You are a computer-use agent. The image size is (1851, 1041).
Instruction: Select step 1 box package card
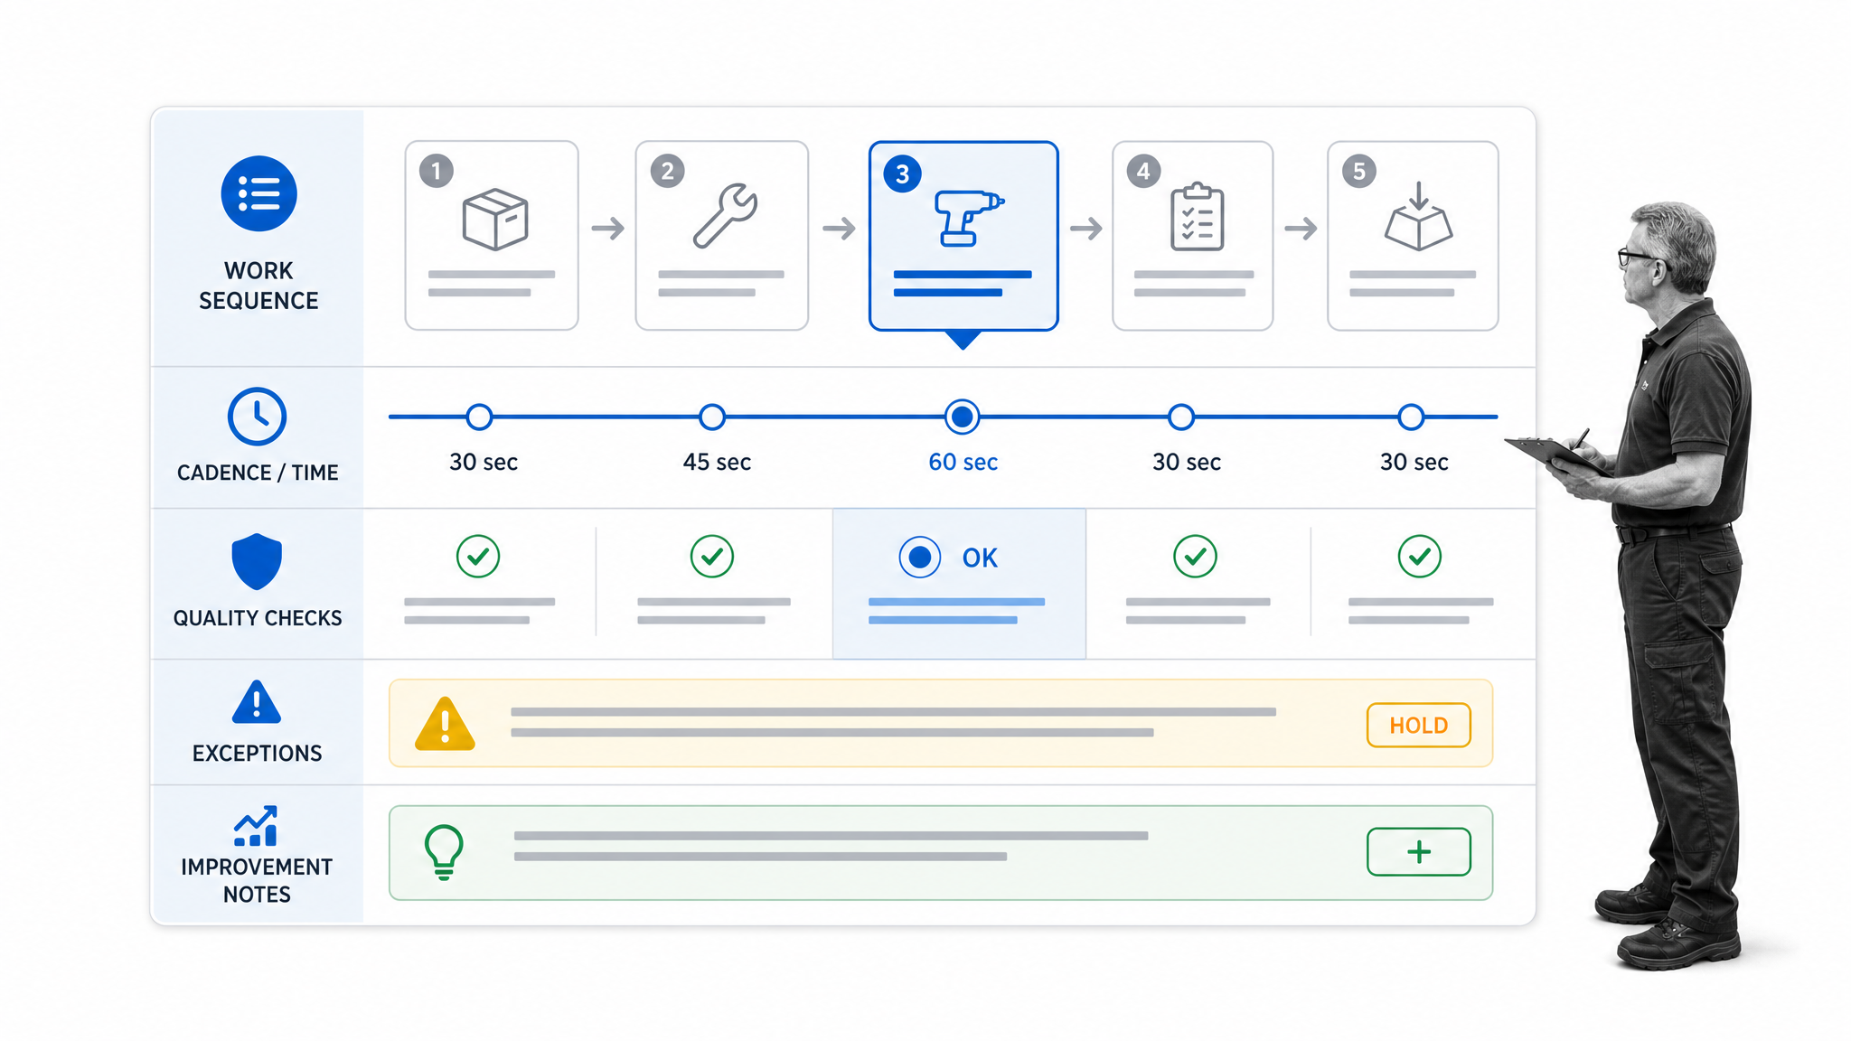coord(492,235)
